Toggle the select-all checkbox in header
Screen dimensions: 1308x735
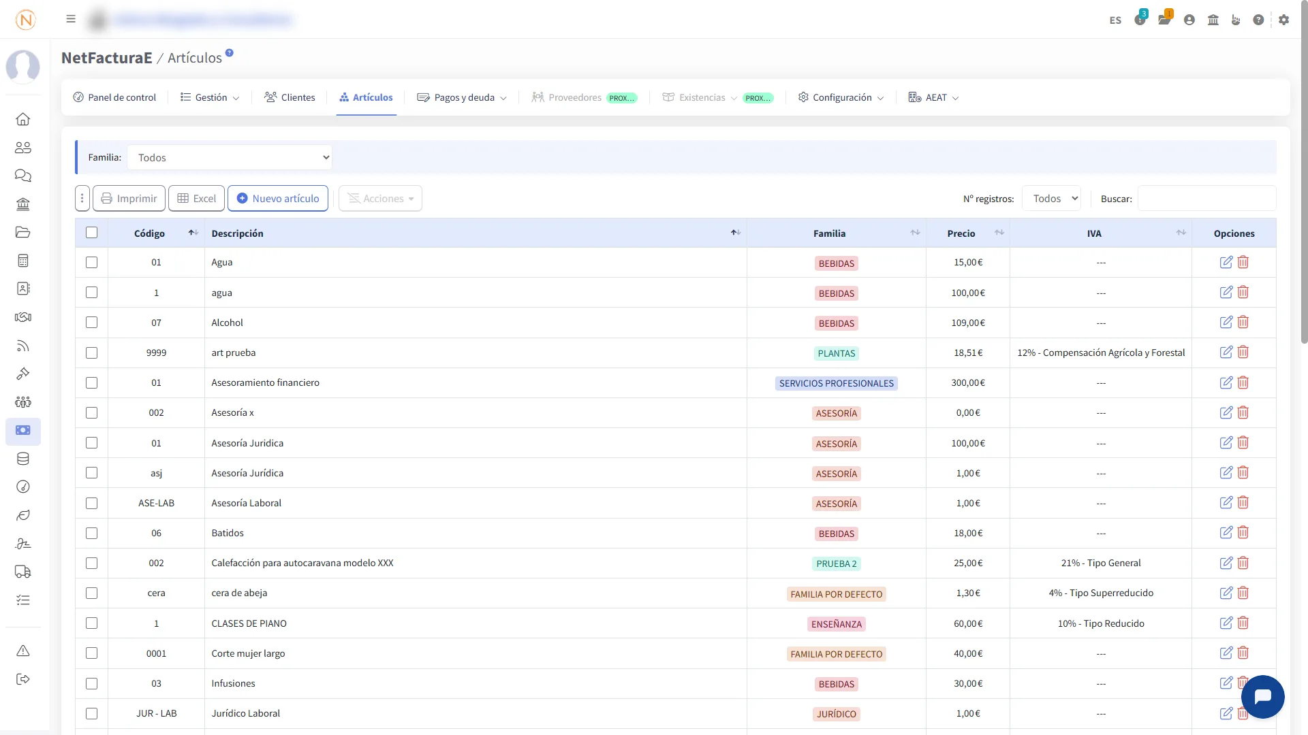coord(92,233)
